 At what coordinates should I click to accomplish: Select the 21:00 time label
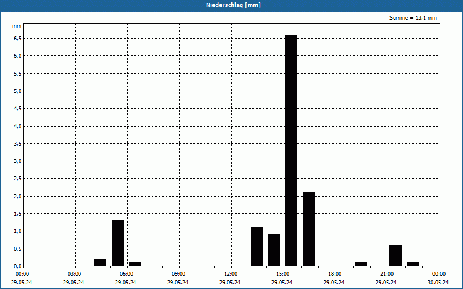pos(387,274)
